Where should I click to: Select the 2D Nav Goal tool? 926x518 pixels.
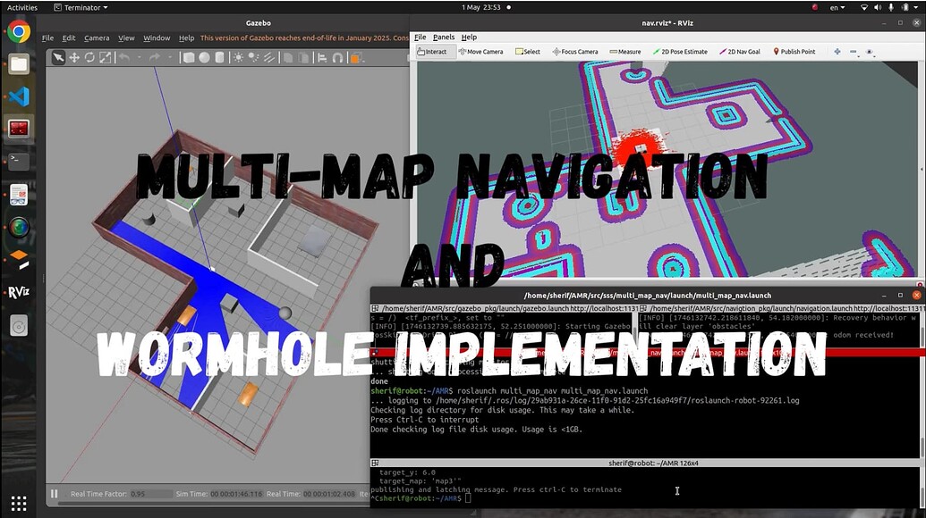739,52
